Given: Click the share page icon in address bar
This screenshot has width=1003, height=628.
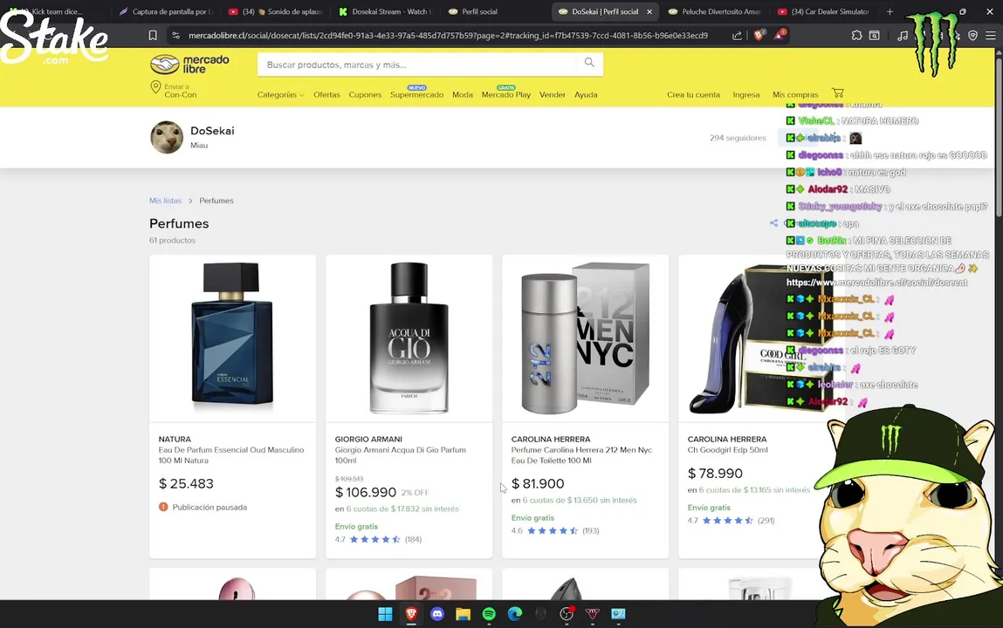Looking at the screenshot, I should (x=737, y=36).
